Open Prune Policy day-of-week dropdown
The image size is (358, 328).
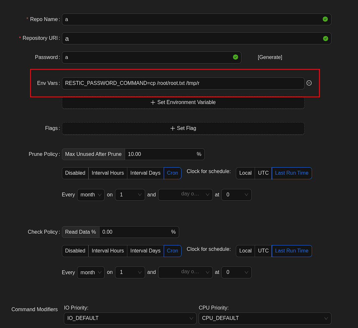tap(186, 195)
